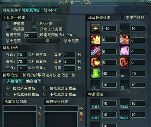Open the 挂机历练1 tab

point(11,10)
